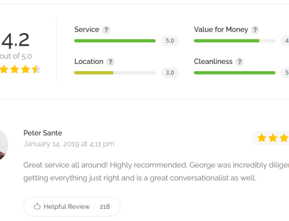Click the Service question mark help icon
Viewport: 289px width, 221px height.
point(106,30)
